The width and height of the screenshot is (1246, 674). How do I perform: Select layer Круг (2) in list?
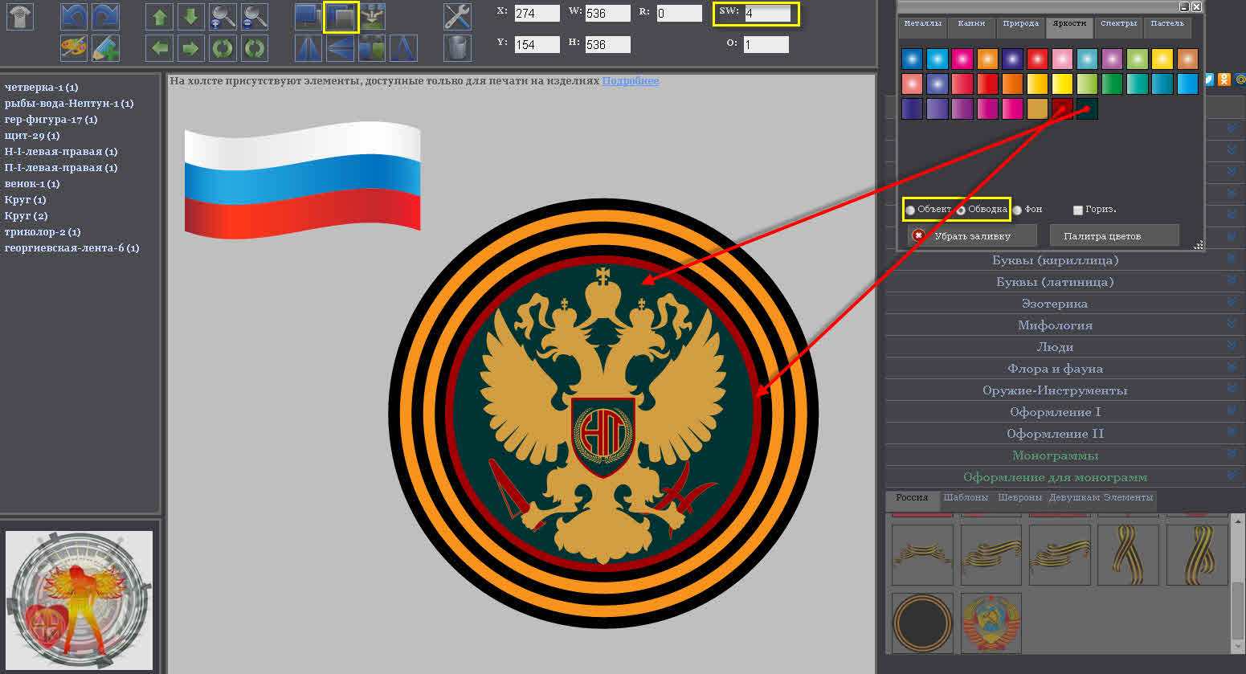[26, 216]
